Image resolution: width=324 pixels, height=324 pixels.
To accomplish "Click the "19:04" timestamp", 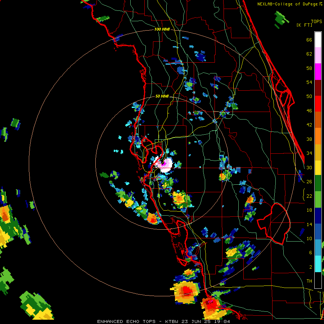I will pos(222,321).
